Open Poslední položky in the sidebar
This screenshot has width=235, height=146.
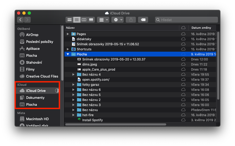pyautogui.click(x=37, y=42)
